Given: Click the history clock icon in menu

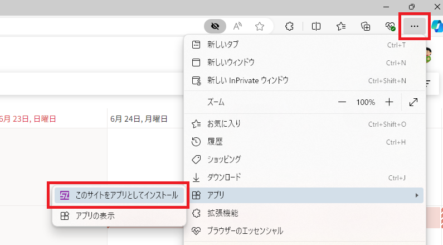Looking at the screenshot, I should (196, 142).
